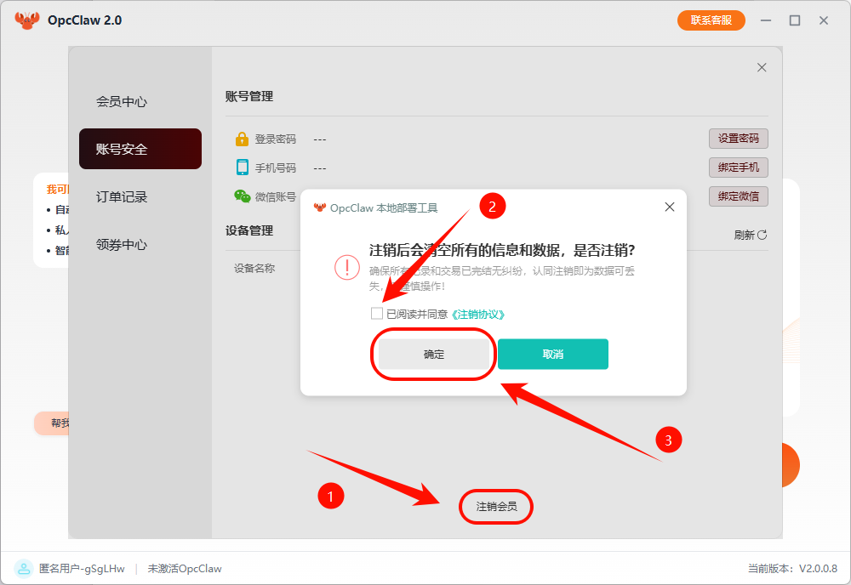Close the account settings panel
Image resolution: width=851 pixels, height=585 pixels.
point(762,67)
